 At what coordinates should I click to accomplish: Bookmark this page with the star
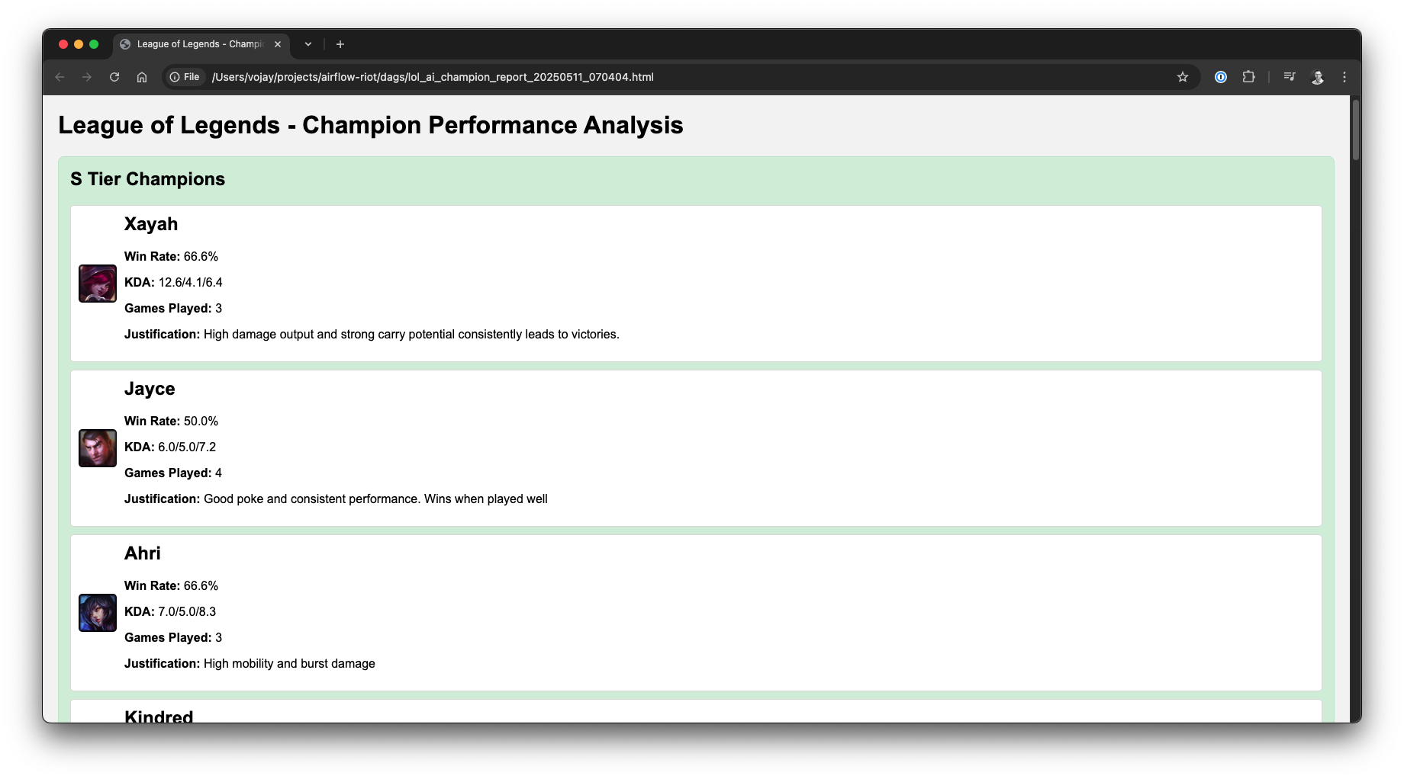click(x=1183, y=77)
